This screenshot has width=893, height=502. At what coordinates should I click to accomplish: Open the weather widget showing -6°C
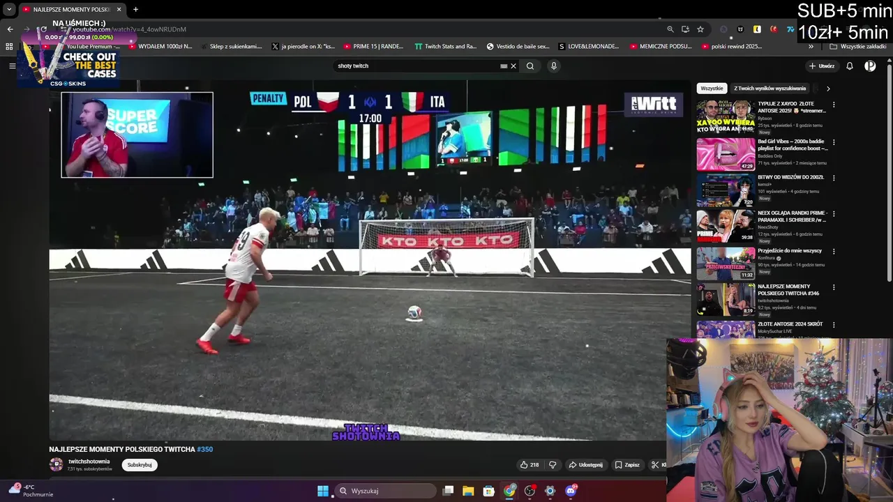[x=31, y=491]
